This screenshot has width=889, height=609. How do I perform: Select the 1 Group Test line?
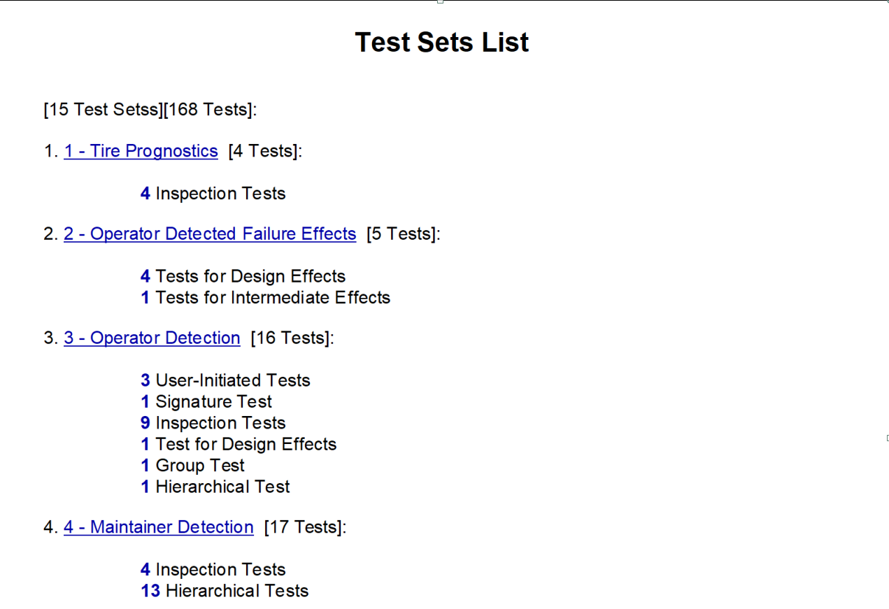[193, 466]
